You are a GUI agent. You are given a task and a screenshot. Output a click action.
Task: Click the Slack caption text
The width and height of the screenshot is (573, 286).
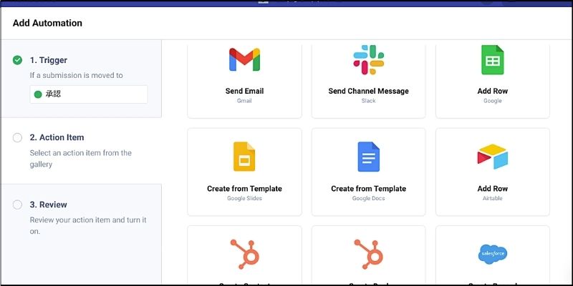pyautogui.click(x=368, y=101)
